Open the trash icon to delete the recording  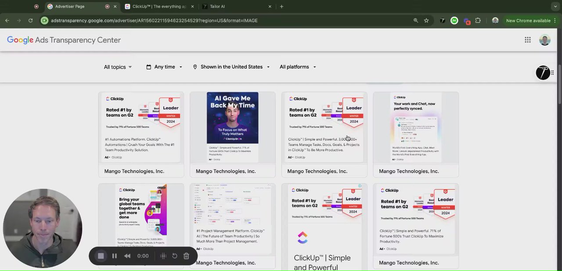click(x=186, y=256)
